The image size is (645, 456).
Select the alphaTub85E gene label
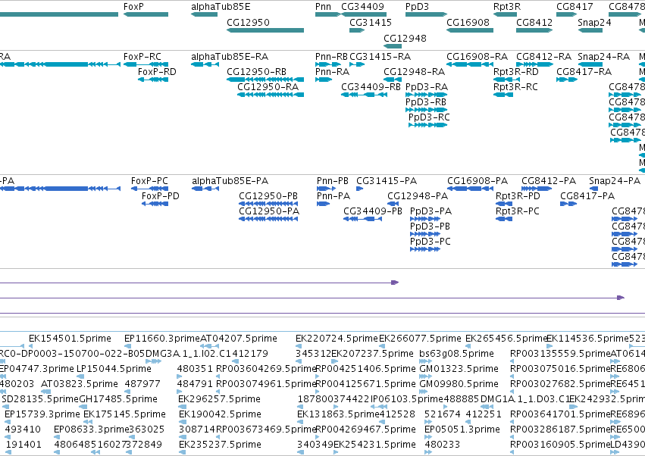[x=221, y=7]
